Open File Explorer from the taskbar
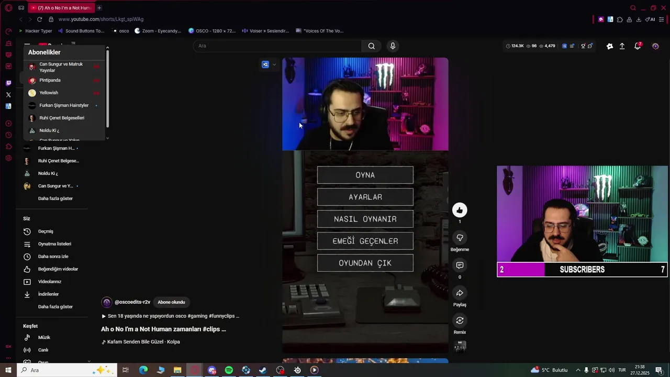Image resolution: width=670 pixels, height=377 pixels. tap(177, 370)
